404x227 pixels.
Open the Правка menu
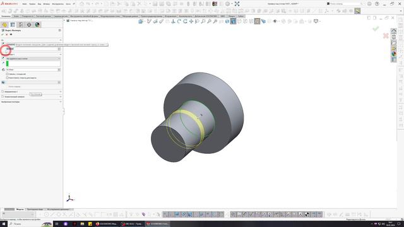click(x=32, y=4)
